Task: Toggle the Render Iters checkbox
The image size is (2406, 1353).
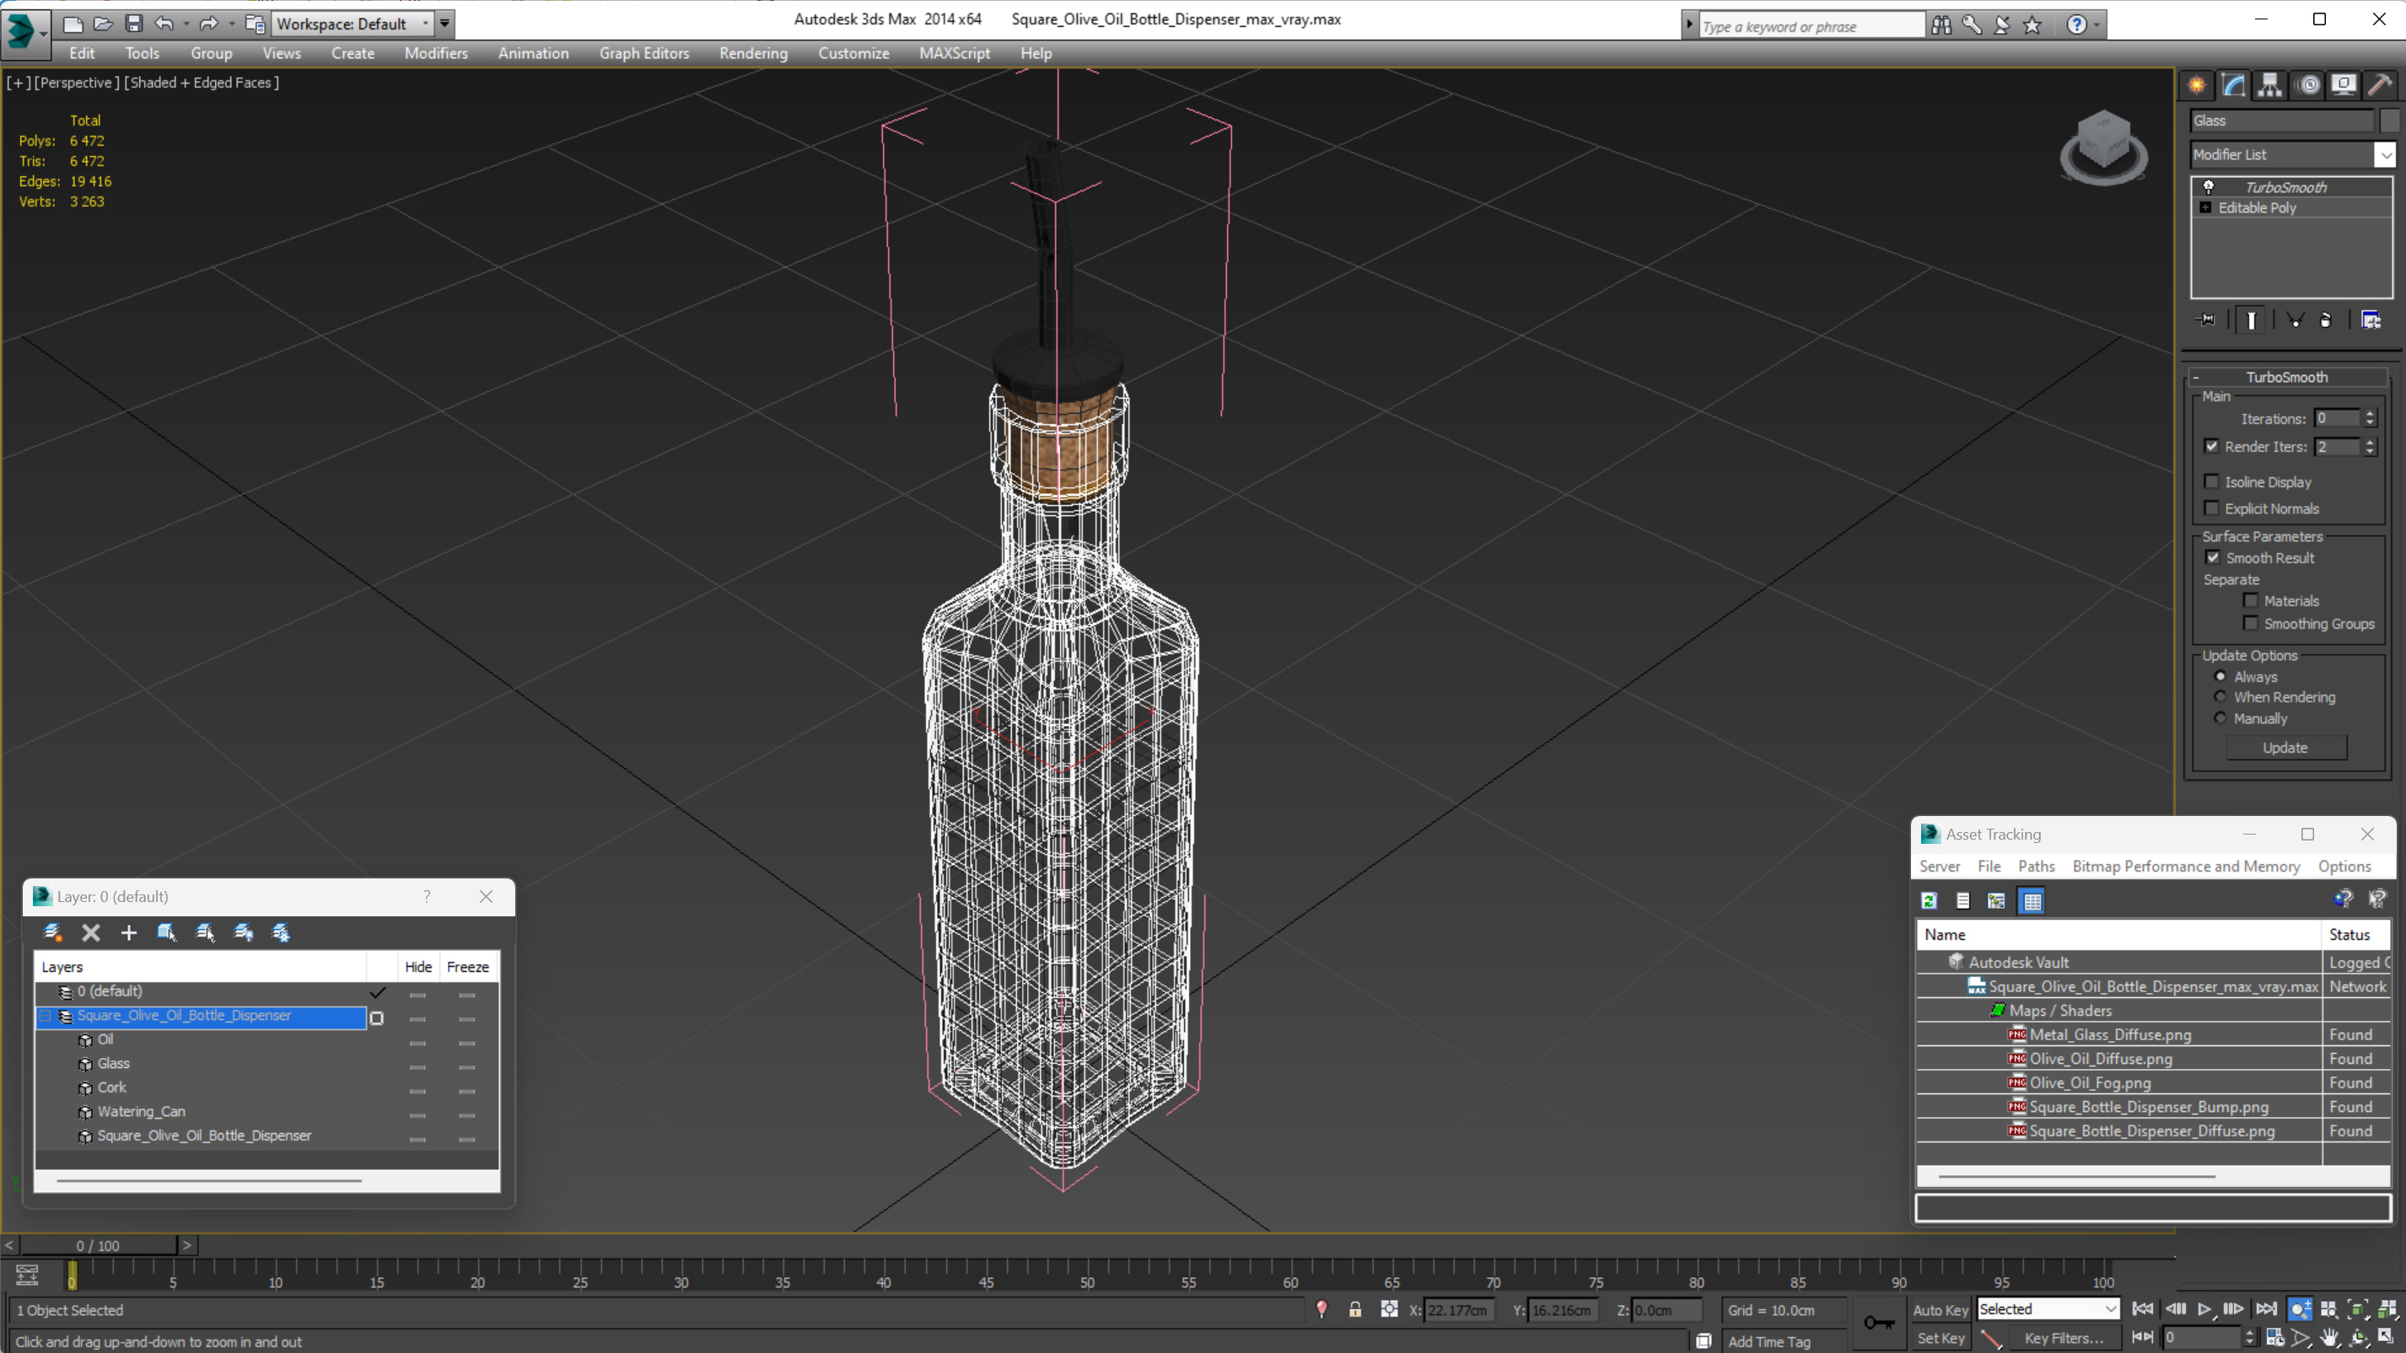Action: 2211,446
